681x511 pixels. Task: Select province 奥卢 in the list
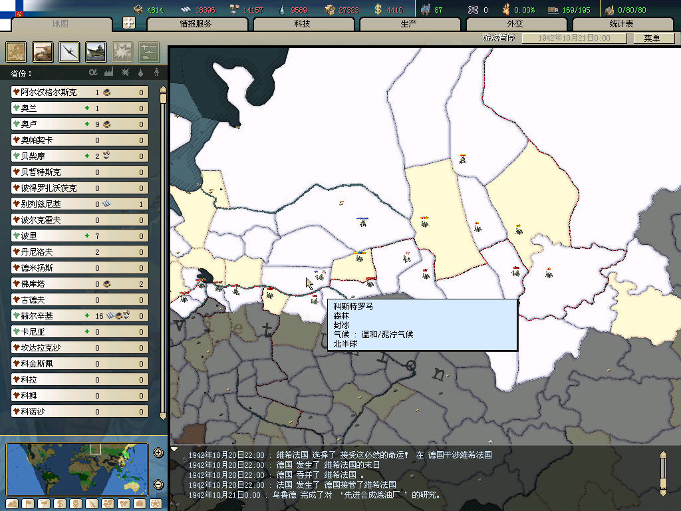click(80, 124)
